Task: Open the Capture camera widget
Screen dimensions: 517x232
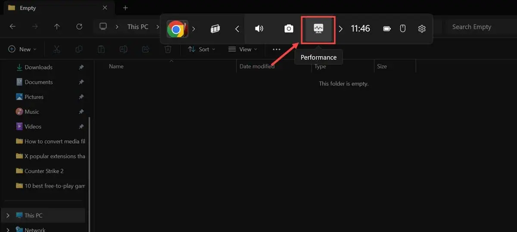Action: [289, 29]
